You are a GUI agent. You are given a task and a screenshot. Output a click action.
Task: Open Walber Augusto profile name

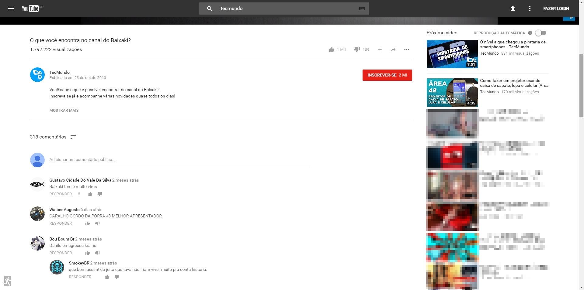click(x=64, y=210)
